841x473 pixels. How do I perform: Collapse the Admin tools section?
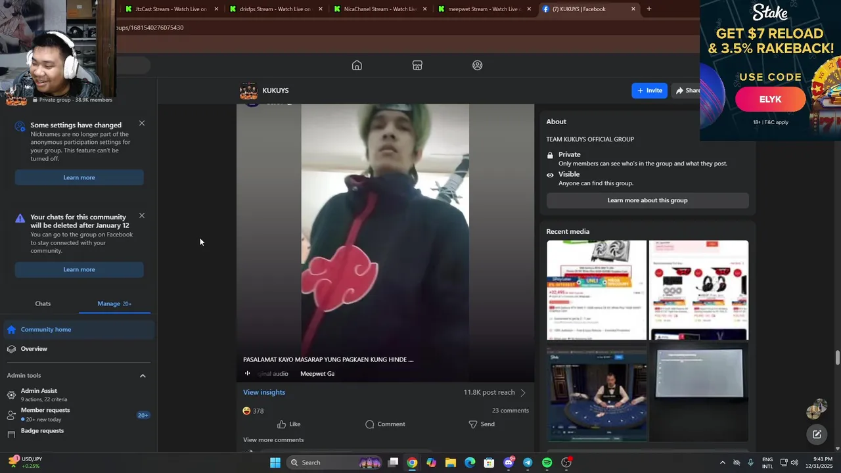143,376
